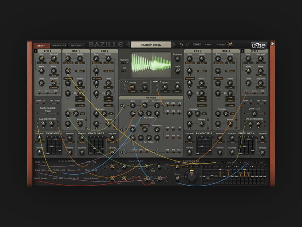
Task: Click the OSC 4 Tune knob
Action: (x=218, y=59)
